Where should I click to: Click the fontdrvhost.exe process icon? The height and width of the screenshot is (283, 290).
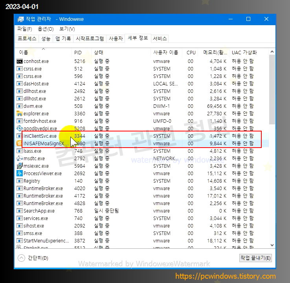19,121
